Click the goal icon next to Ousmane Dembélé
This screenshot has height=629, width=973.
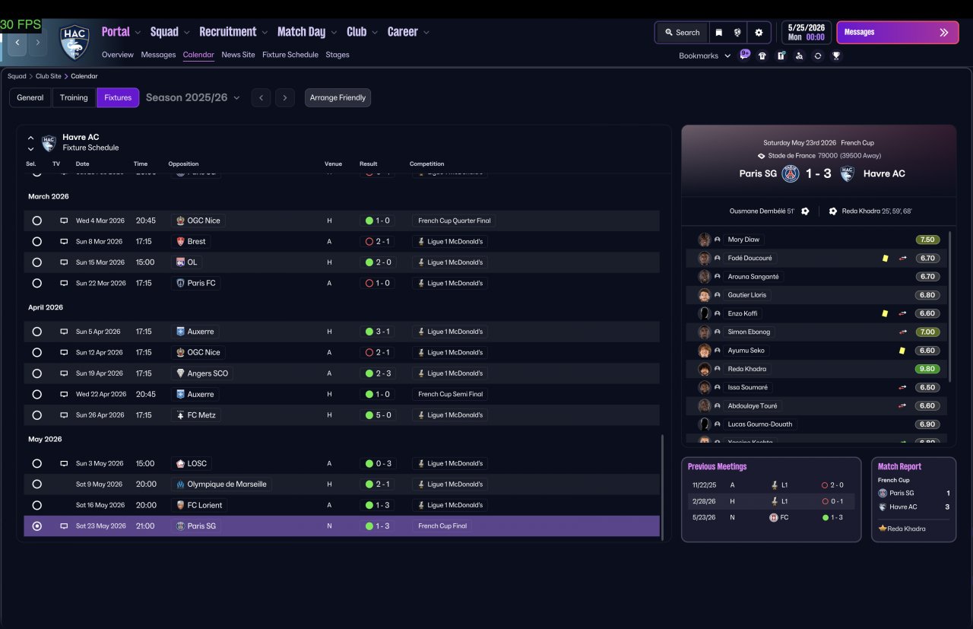click(x=805, y=211)
